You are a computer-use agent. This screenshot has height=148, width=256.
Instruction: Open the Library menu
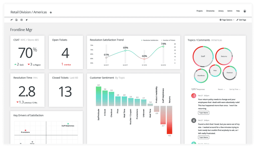[x=221, y=11]
